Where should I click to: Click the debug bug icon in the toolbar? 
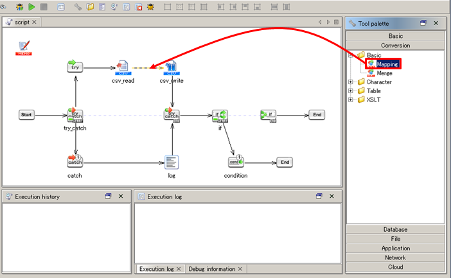[20, 7]
